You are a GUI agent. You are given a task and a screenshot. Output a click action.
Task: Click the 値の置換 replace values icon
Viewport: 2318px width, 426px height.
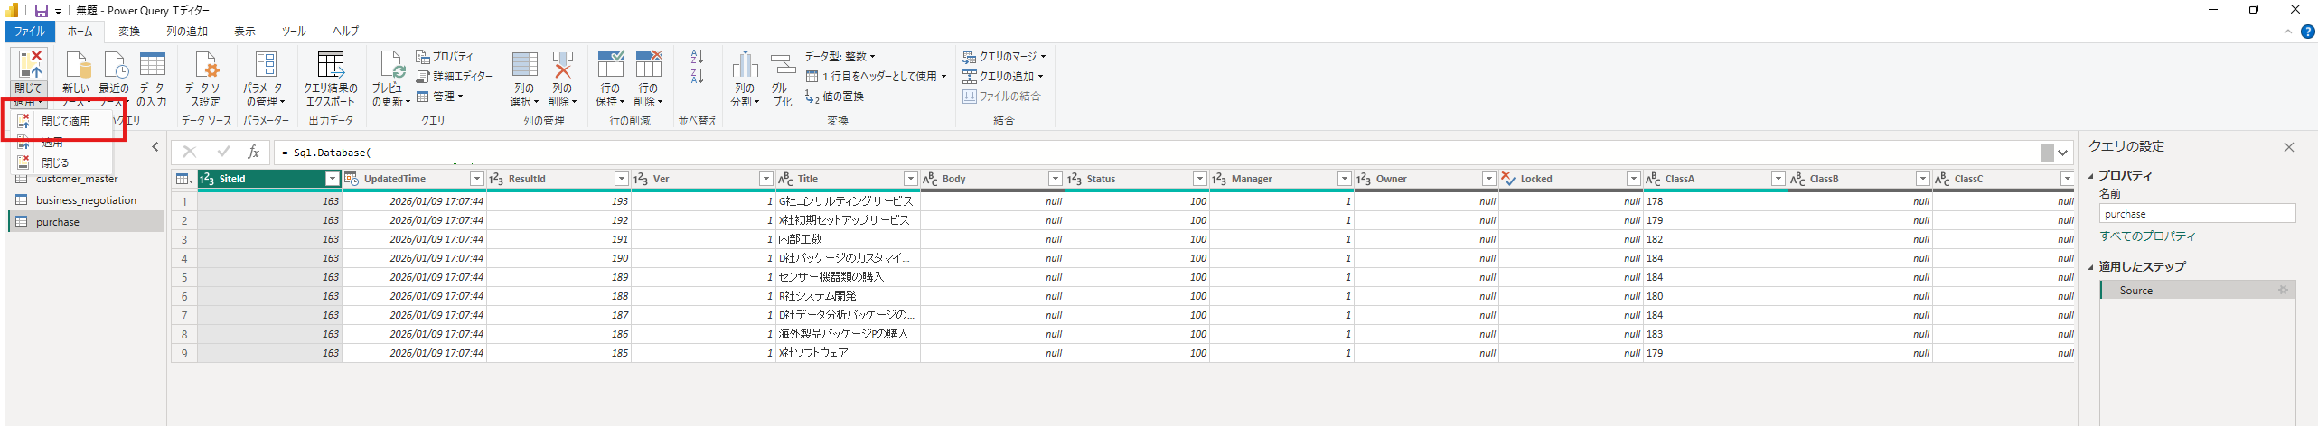coord(812,97)
